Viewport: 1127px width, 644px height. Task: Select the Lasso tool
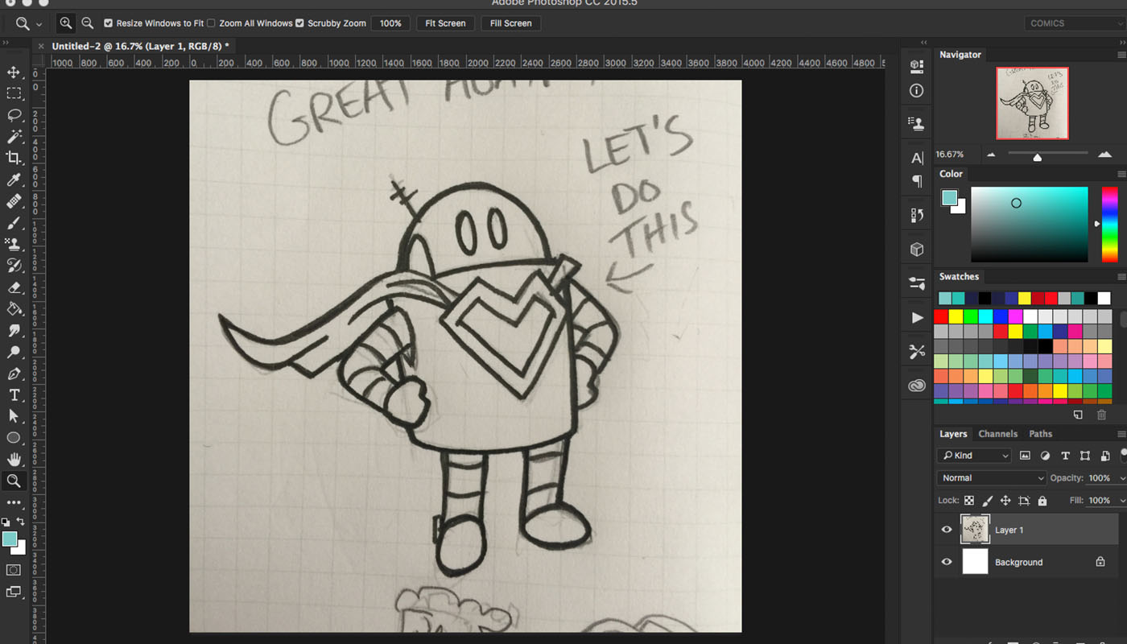[x=14, y=115]
